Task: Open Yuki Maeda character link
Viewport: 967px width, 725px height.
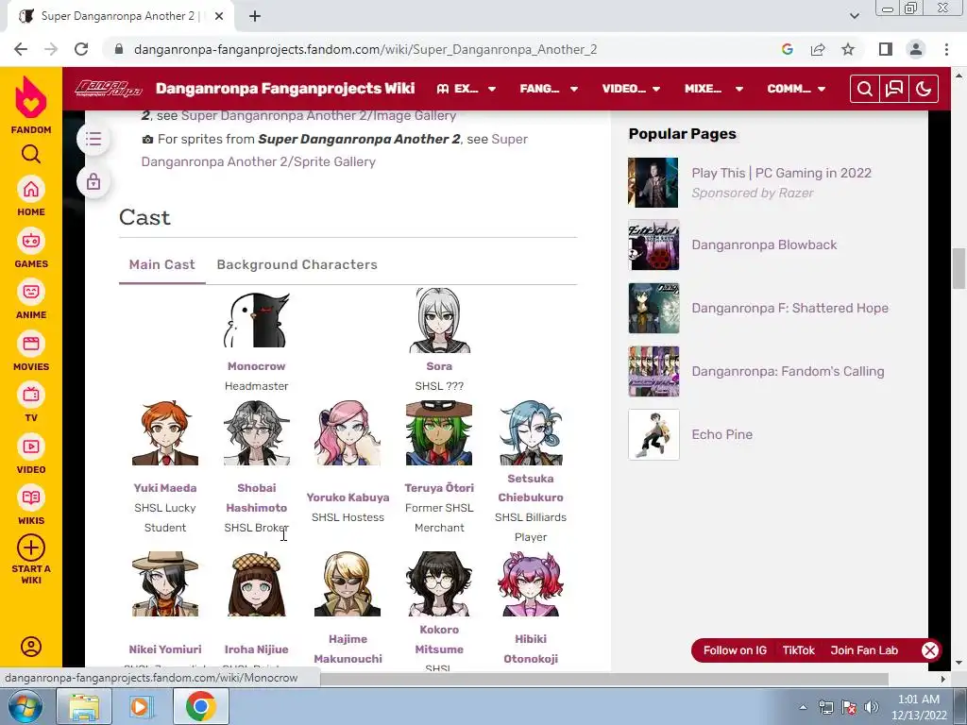Action: (164, 488)
